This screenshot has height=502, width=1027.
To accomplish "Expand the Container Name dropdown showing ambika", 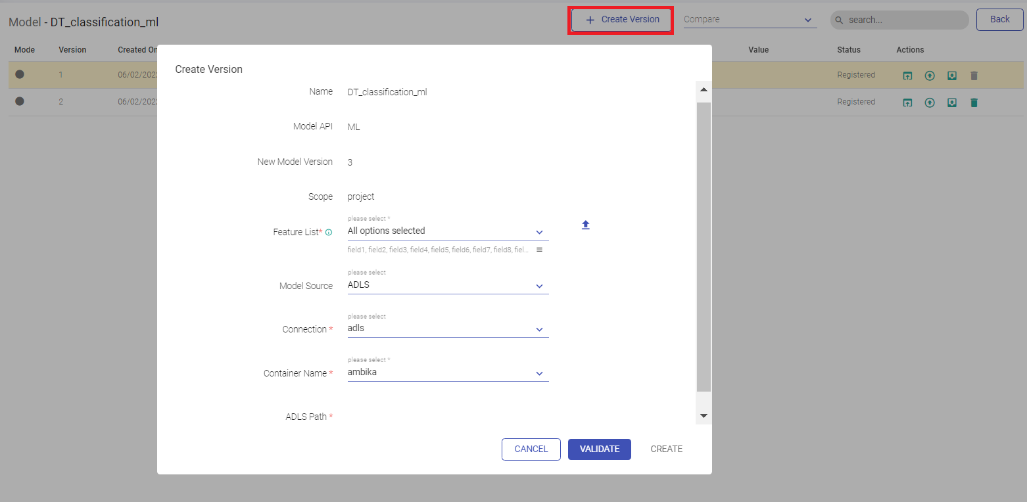I will coord(447,373).
